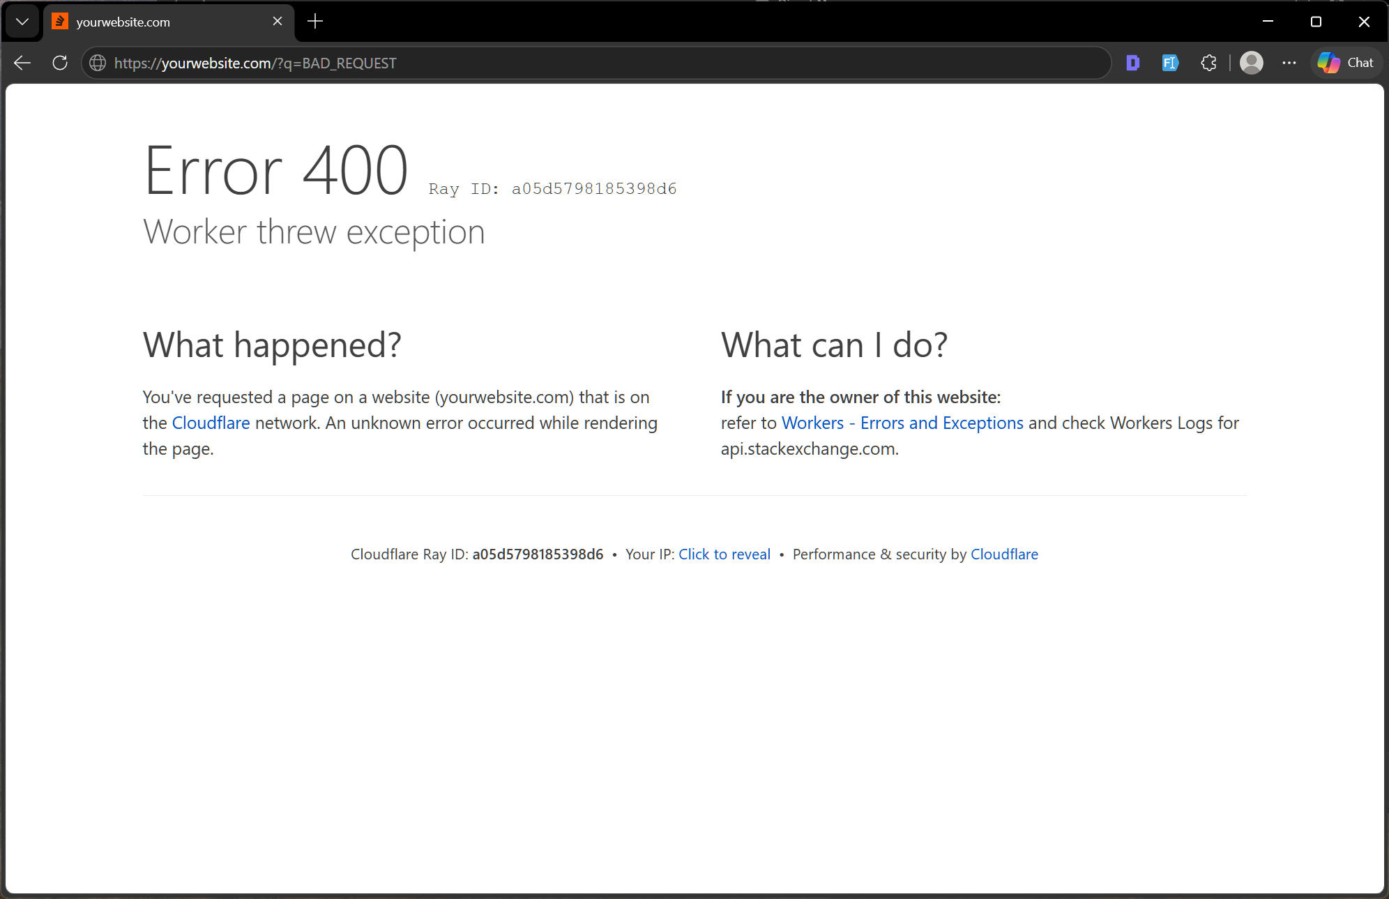Click the api.stackexchange.com text

pos(808,448)
